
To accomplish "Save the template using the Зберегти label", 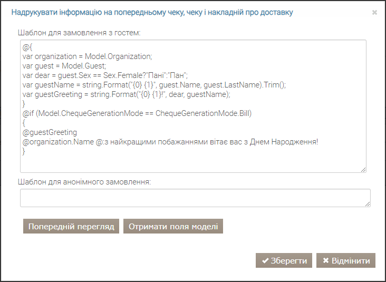I will 289,260.
